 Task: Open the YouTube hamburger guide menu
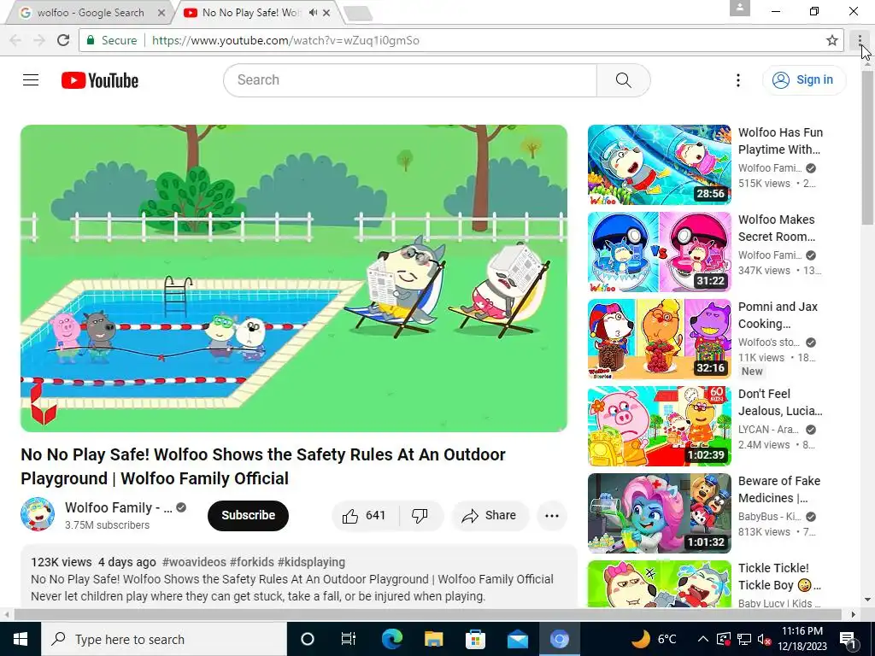click(31, 80)
